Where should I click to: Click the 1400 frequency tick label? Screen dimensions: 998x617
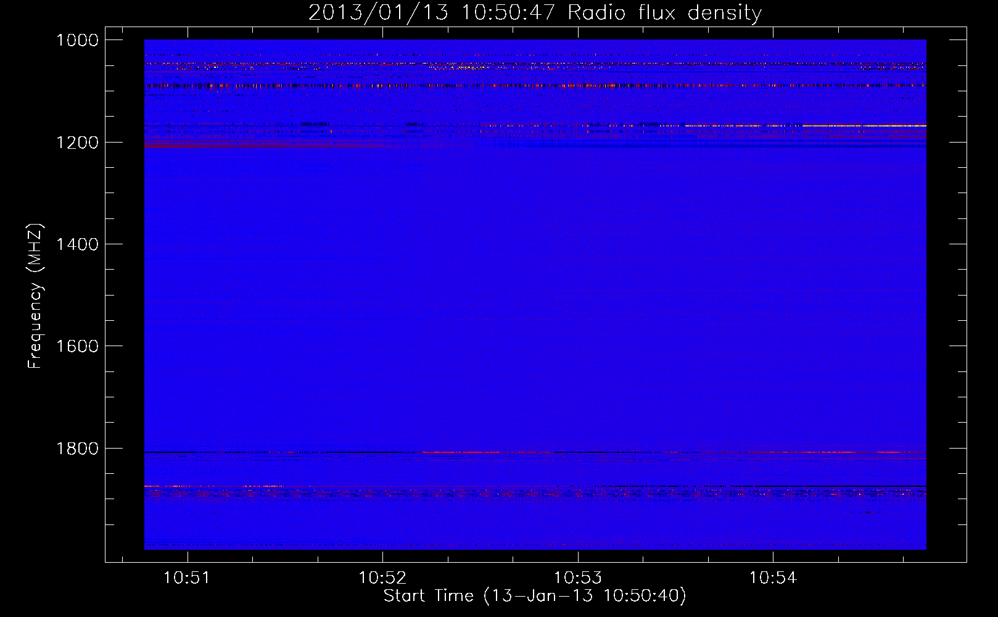(x=77, y=244)
